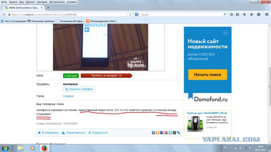Open the bookmarks list clipboard icon
The height and width of the screenshot is (152, 271).
coord(238,15)
